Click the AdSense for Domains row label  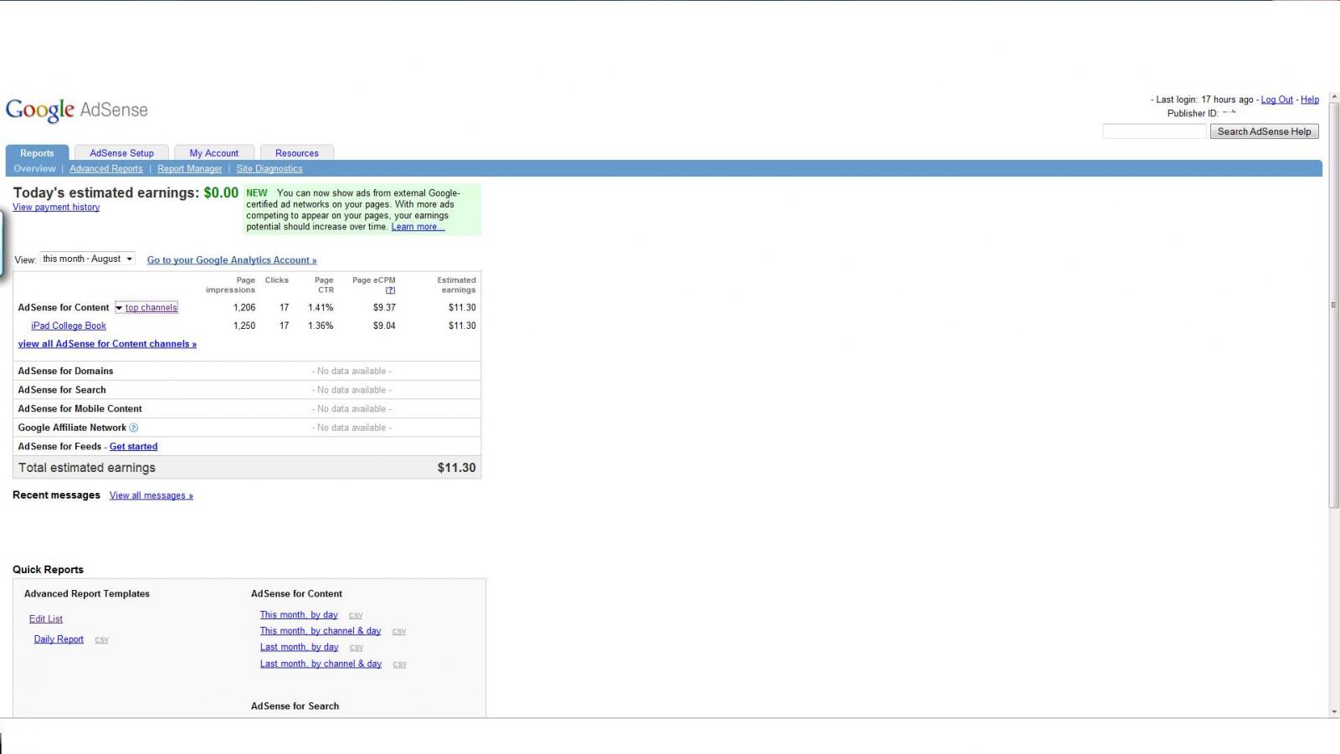click(65, 372)
